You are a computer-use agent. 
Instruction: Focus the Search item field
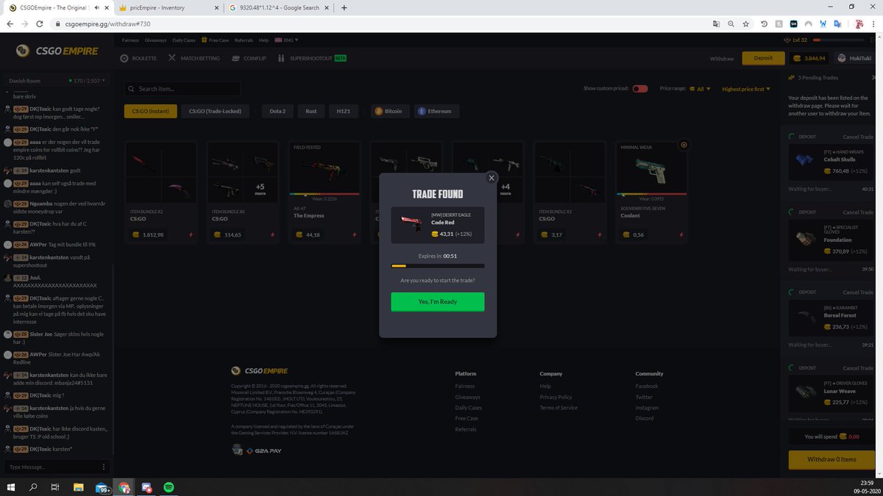coord(182,89)
